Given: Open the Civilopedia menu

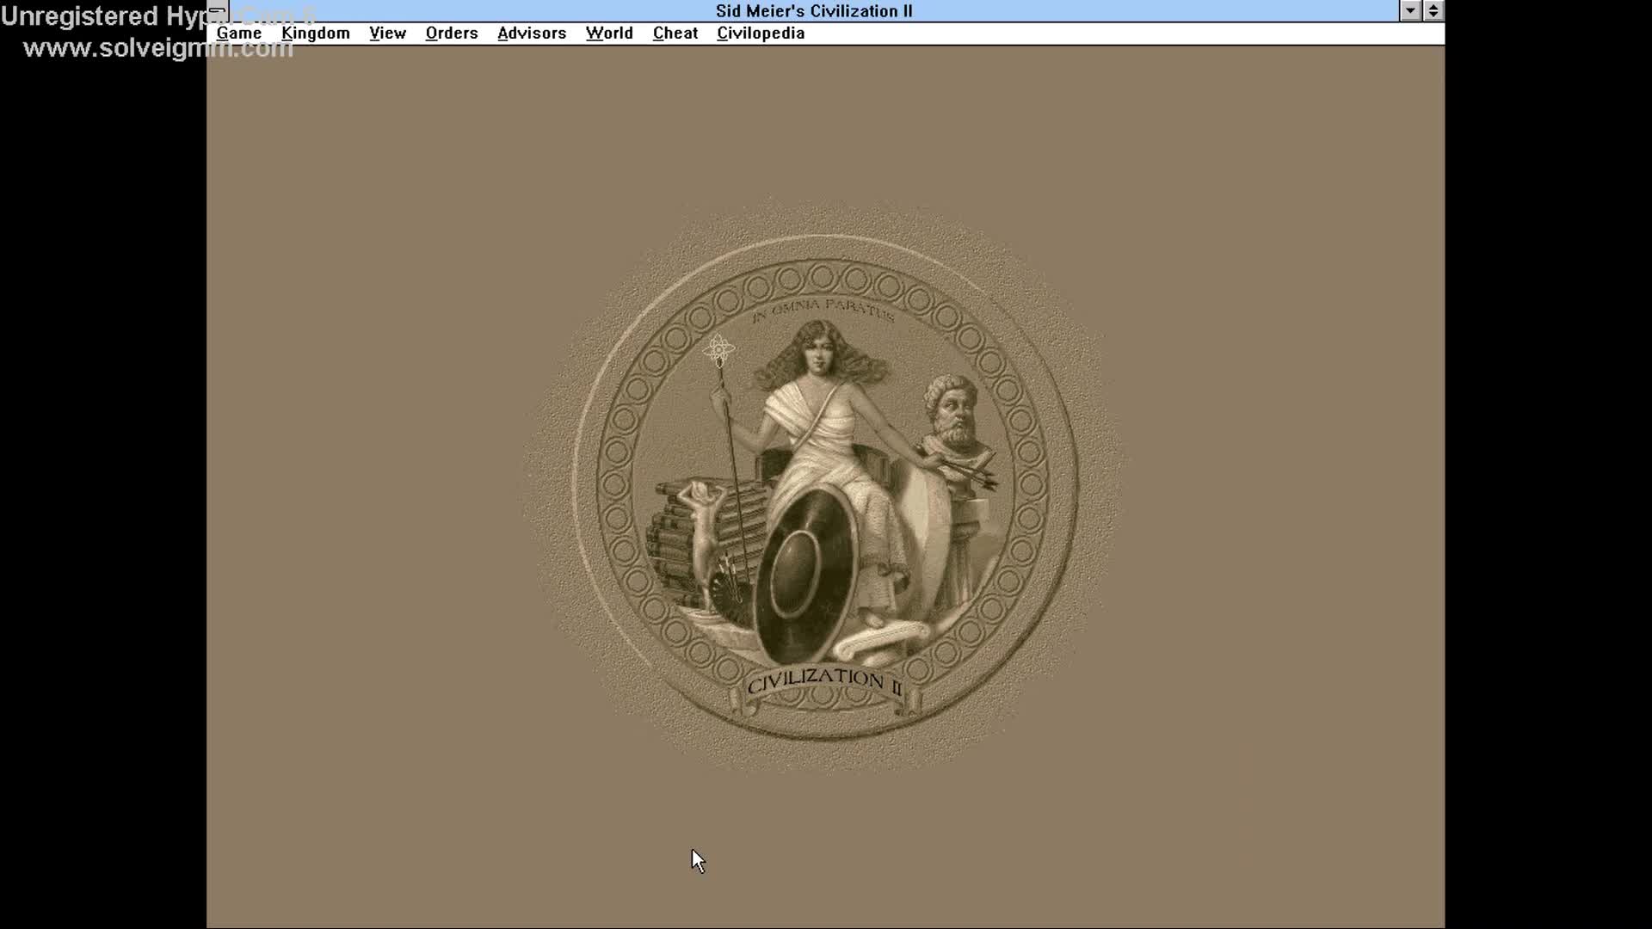Looking at the screenshot, I should [x=761, y=33].
